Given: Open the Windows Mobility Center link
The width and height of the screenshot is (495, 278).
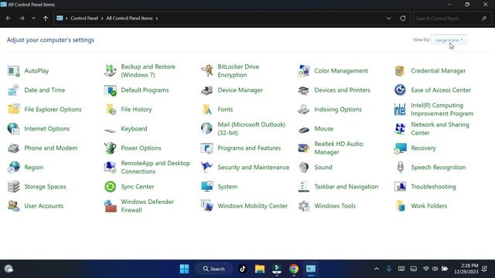Looking at the screenshot, I should pos(253,206).
